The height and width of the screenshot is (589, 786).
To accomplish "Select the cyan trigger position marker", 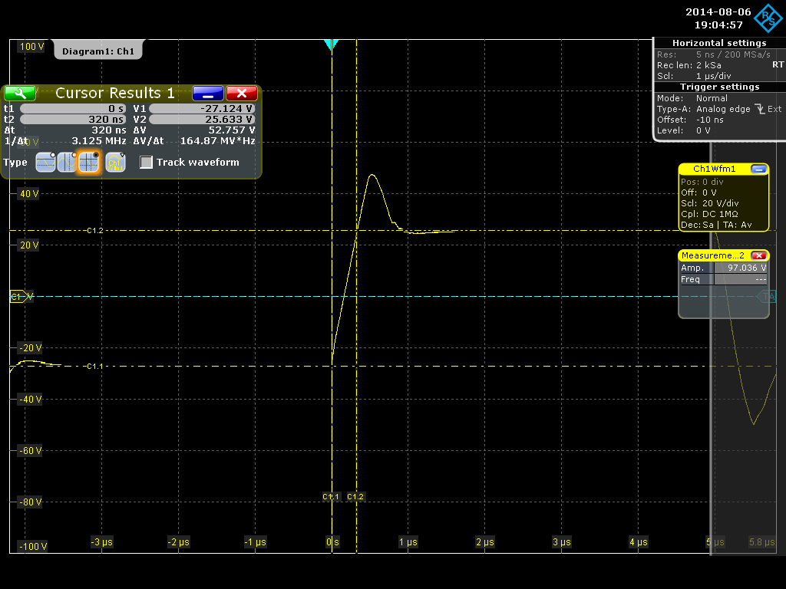I will [331, 45].
